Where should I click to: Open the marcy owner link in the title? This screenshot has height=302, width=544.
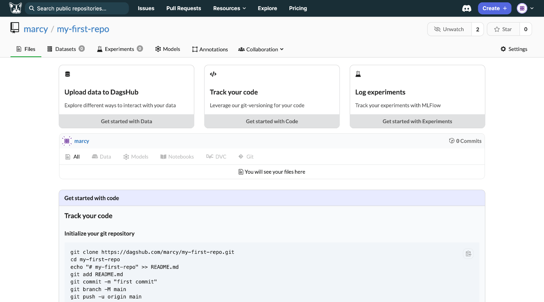[x=36, y=29]
